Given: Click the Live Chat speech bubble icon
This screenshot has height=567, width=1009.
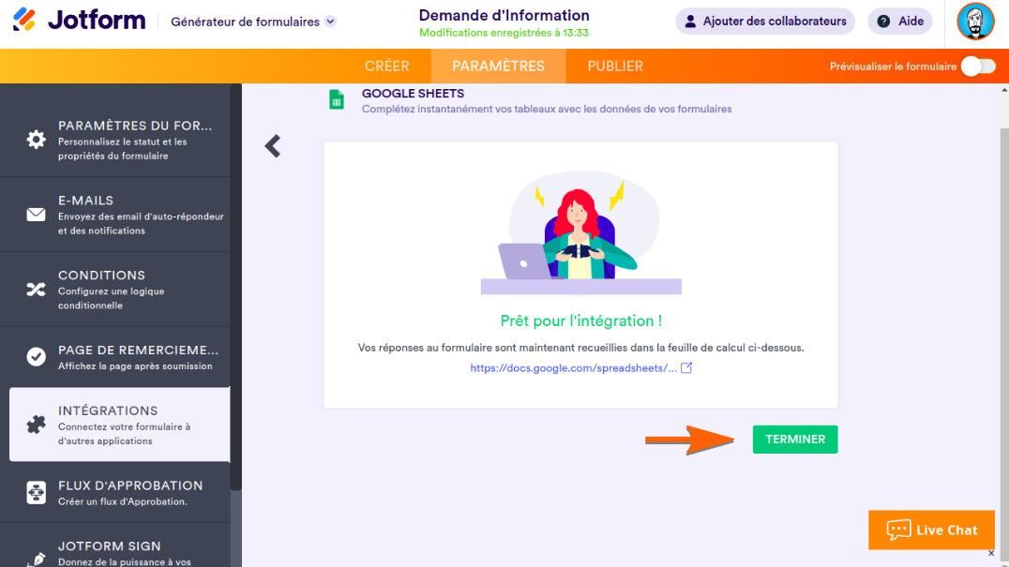Looking at the screenshot, I should (898, 530).
